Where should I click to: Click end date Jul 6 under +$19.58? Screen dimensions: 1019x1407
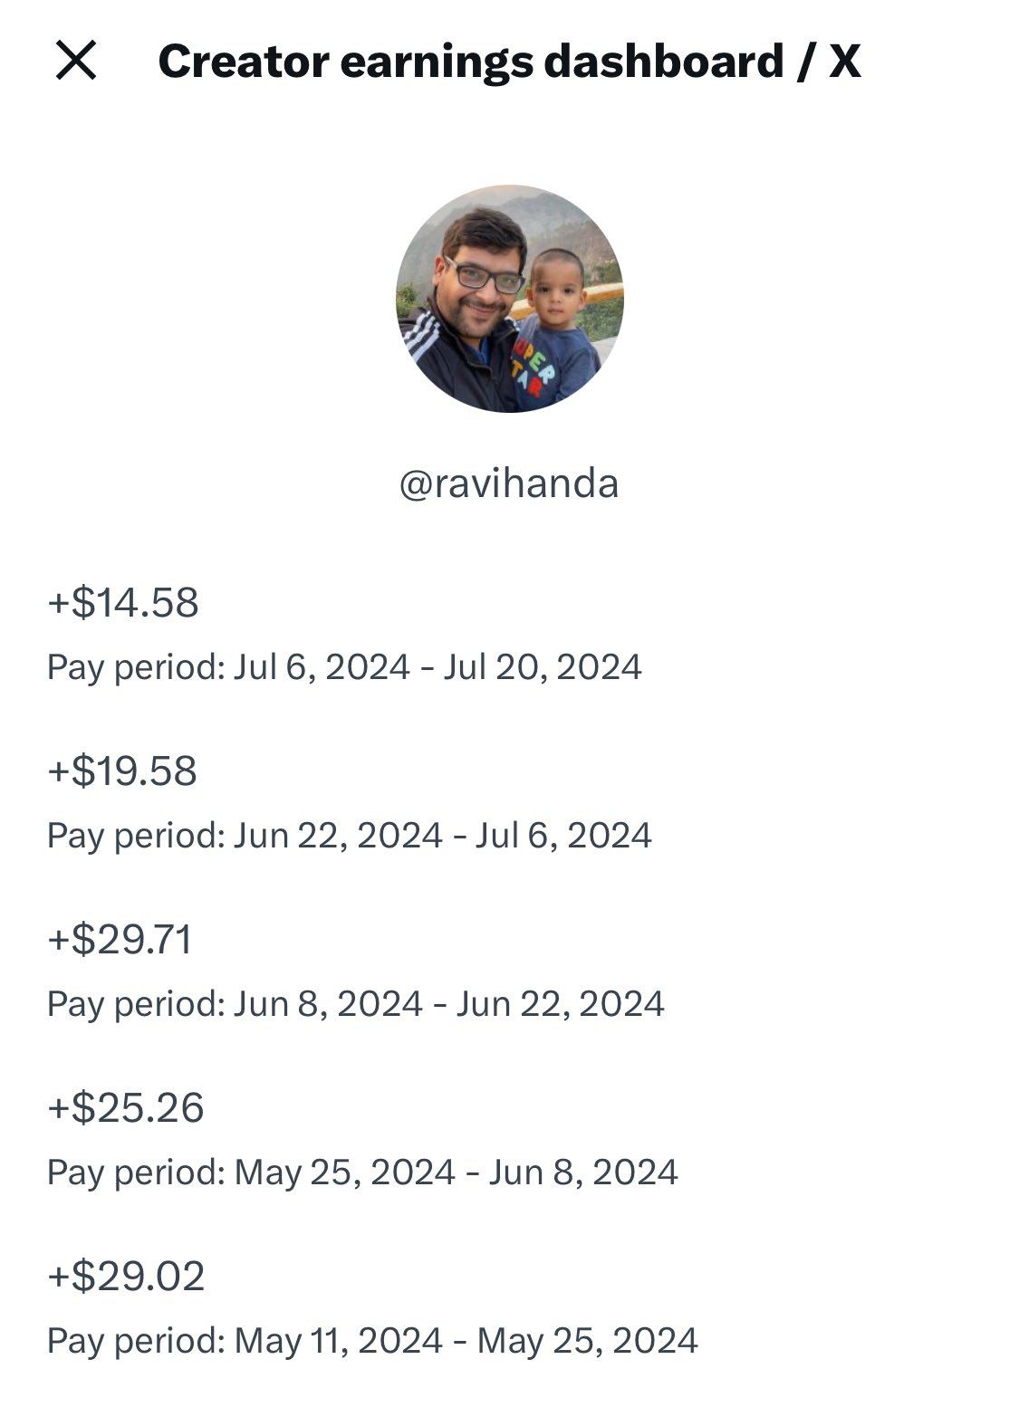pos(563,836)
